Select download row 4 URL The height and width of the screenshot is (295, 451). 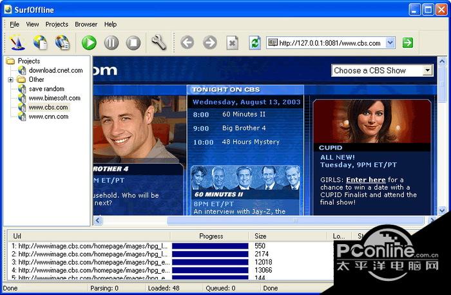click(x=91, y=270)
